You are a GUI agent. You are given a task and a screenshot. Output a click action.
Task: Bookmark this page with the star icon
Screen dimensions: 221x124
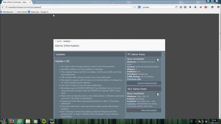click(x=181, y=7)
